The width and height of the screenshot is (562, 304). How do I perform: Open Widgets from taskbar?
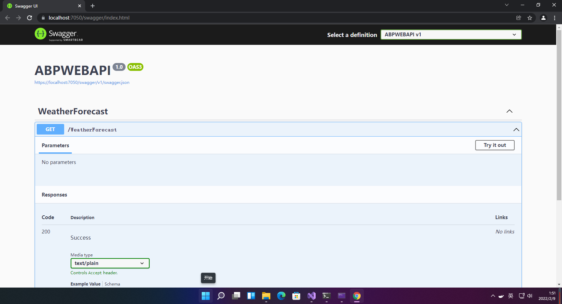(x=251, y=296)
